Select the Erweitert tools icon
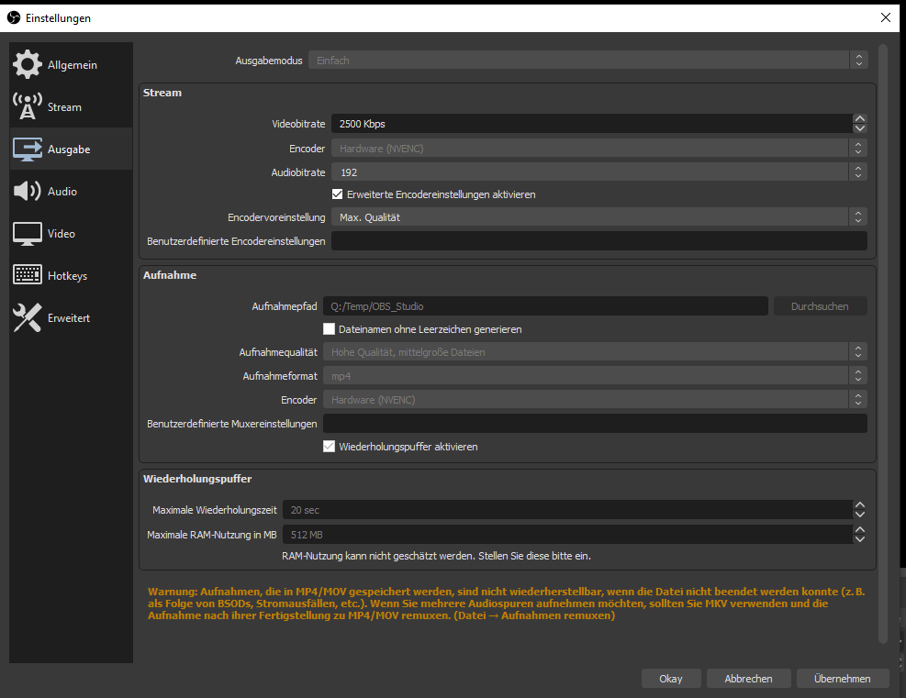The width and height of the screenshot is (906, 698). point(28,318)
